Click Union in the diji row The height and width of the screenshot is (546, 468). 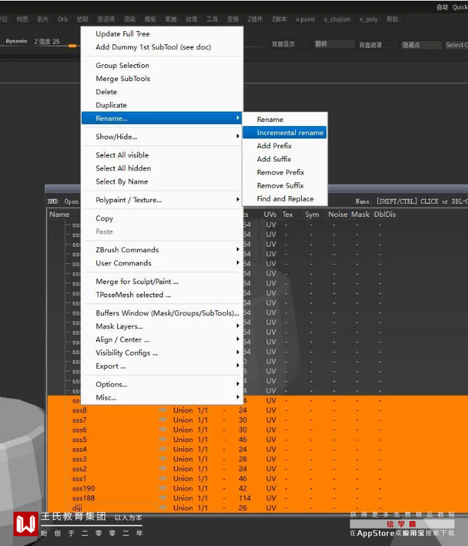pyautogui.click(x=183, y=508)
